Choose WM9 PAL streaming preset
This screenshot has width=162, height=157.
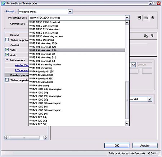(x=77, y=68)
